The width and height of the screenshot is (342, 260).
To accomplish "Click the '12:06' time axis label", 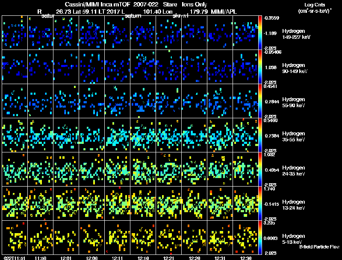I will [x=92, y=258].
